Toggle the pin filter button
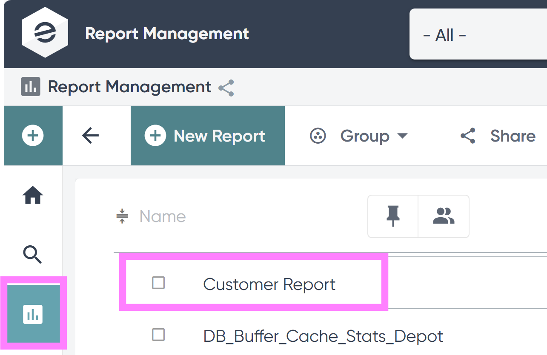547x355 pixels. coord(393,216)
